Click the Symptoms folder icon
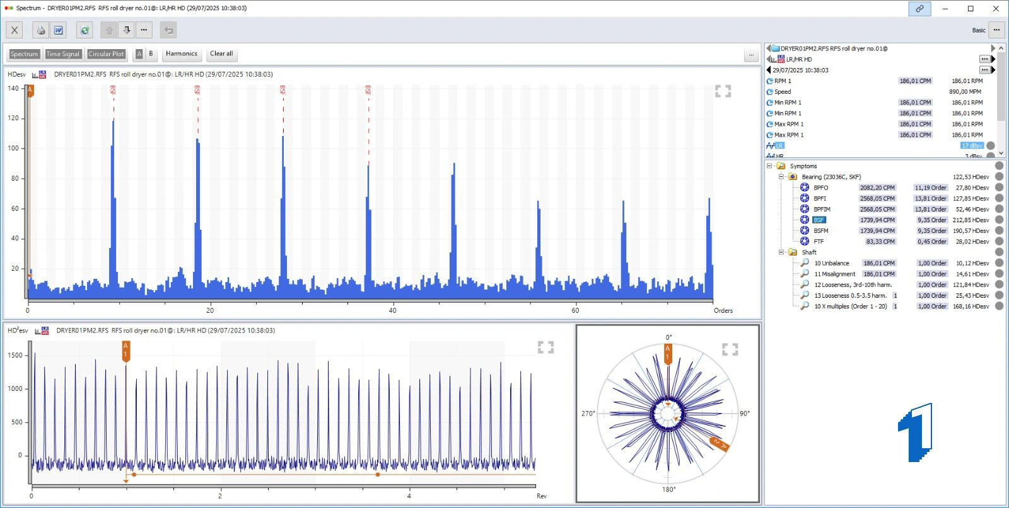The height and width of the screenshot is (508, 1009). click(x=781, y=166)
